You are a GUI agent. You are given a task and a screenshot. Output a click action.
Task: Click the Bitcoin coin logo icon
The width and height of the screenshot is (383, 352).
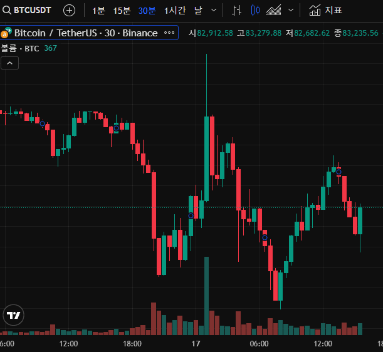(6, 33)
